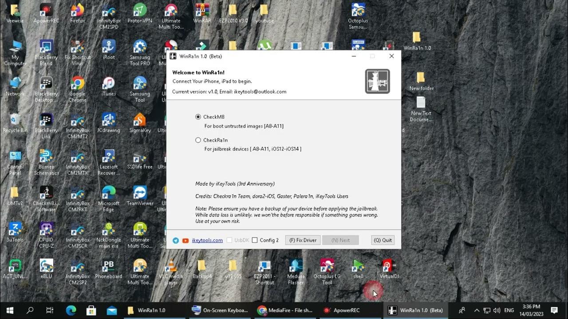The height and width of the screenshot is (319, 568).
Task: Open the YouTube icon in WinRa1n
Action: tap(185, 240)
